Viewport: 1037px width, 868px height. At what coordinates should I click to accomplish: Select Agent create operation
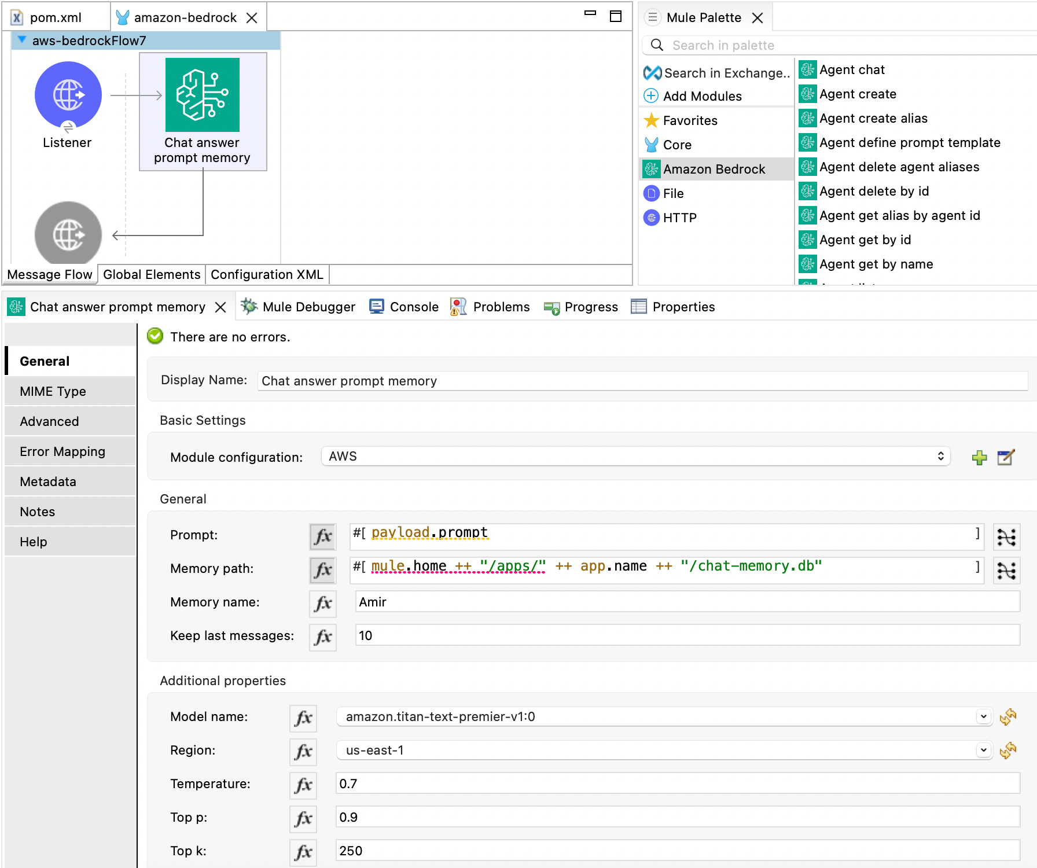(848, 94)
